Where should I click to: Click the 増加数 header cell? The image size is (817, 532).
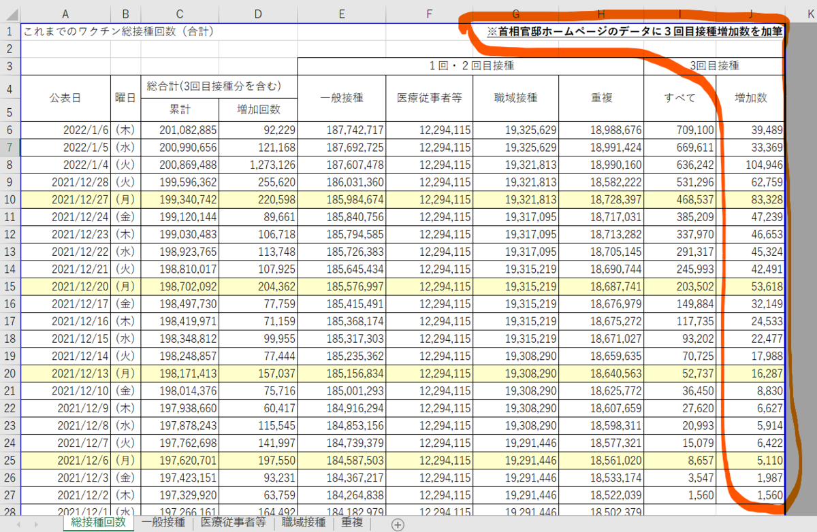pyautogui.click(x=750, y=98)
